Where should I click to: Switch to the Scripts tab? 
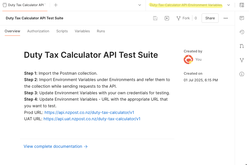(62, 31)
